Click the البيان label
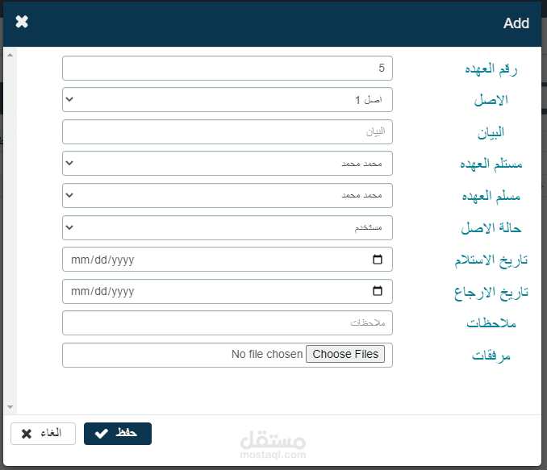Screen dimensions: 547x470 (x=491, y=132)
